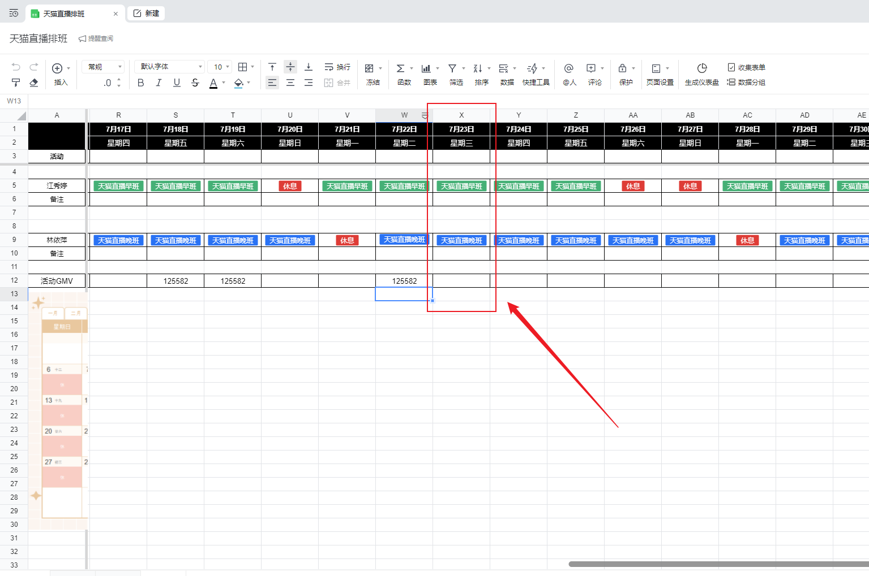Select column X header
Screen dimensions: 869x576
(461, 115)
